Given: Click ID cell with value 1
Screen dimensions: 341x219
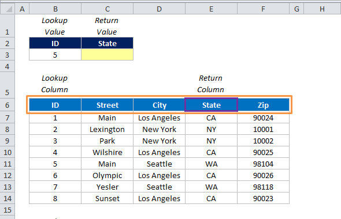Looking at the screenshot, I should click(55, 118).
